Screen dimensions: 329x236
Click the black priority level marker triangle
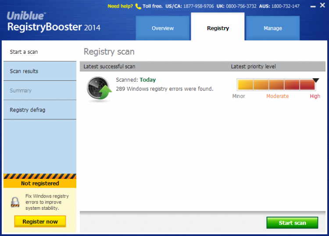click(315, 80)
